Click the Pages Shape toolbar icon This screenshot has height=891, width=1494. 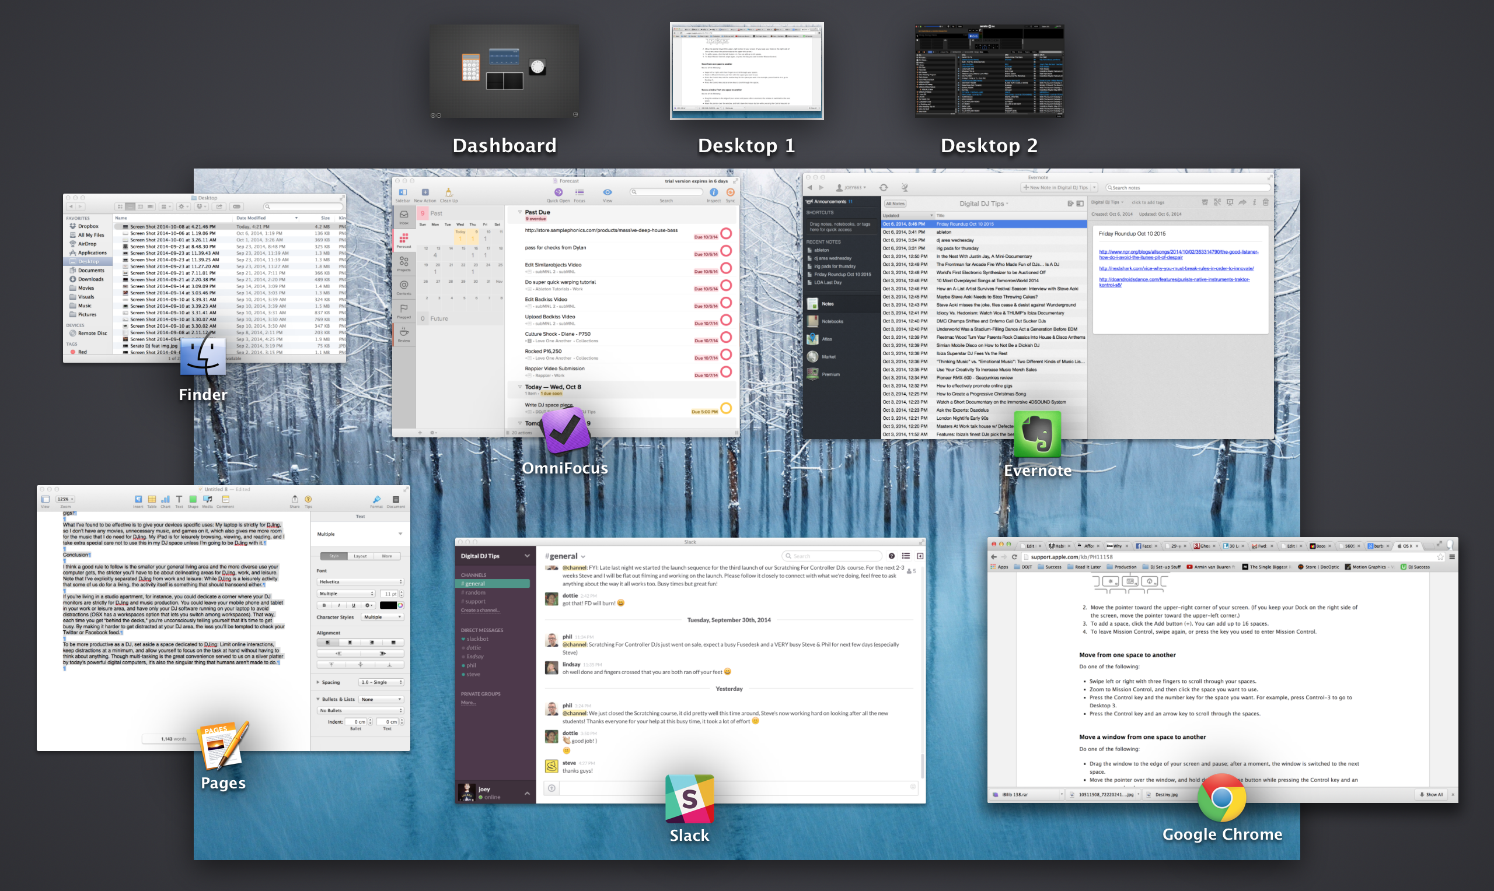(193, 500)
